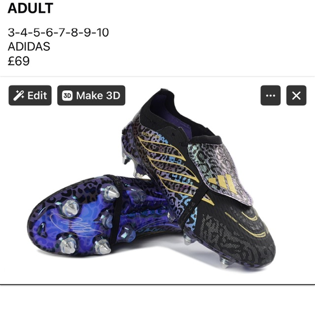The image size is (315, 314).
Task: Click the black sock collar of upright boot
Action: [x=171, y=113]
